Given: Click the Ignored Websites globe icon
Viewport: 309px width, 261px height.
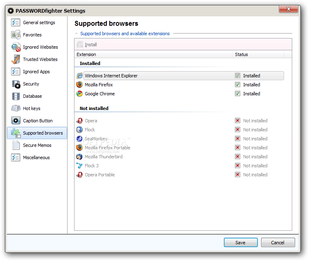Looking at the screenshot, I should click(x=16, y=47).
